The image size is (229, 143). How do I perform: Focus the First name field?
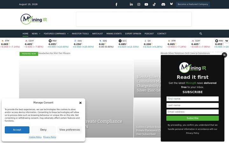click(x=192, y=99)
